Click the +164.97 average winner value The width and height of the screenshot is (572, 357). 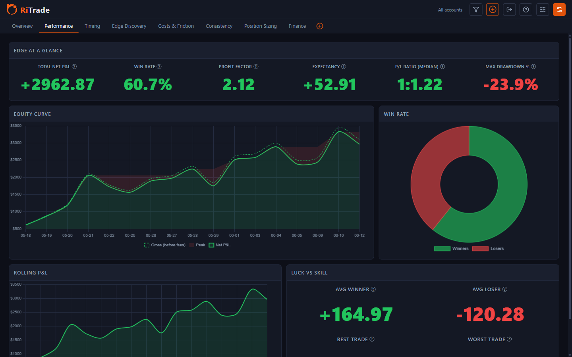(356, 315)
